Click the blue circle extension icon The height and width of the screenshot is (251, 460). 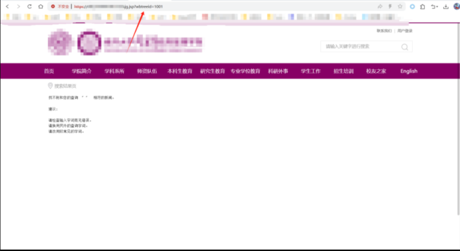tap(412, 6)
